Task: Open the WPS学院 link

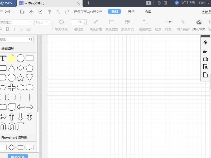Action: coord(185,3)
